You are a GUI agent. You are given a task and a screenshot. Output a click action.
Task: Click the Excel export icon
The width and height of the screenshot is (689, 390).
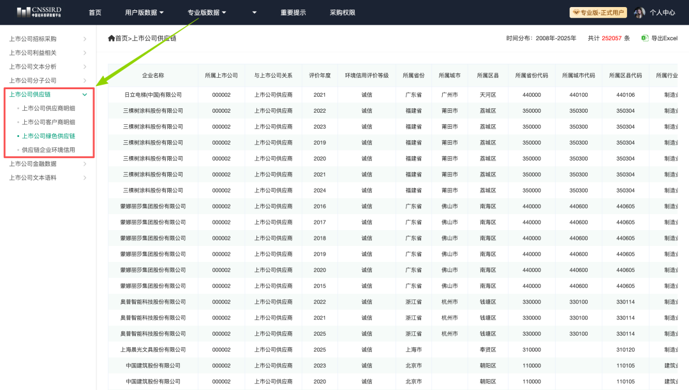click(x=644, y=38)
